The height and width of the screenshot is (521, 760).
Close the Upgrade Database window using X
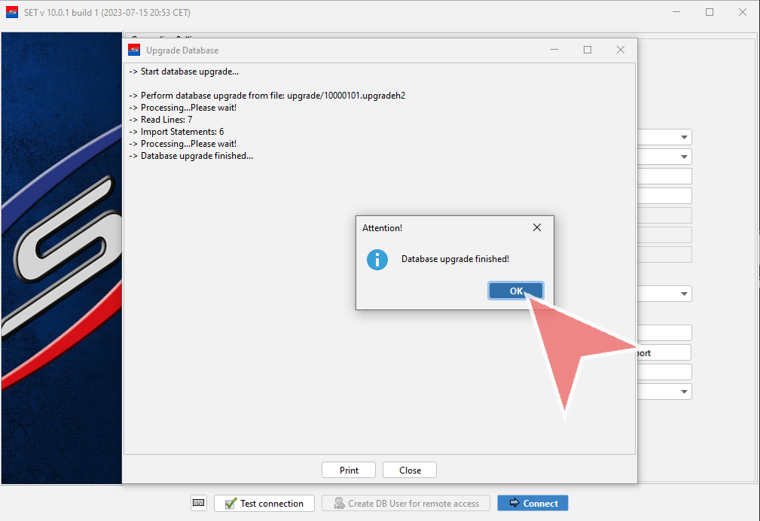click(621, 50)
